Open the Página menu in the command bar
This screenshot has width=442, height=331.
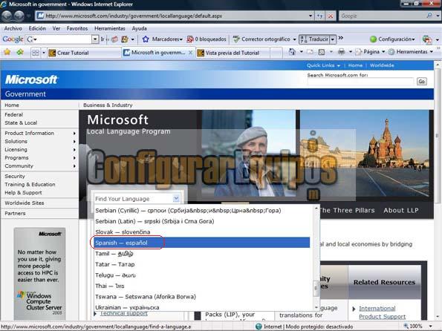pyautogui.click(x=370, y=52)
